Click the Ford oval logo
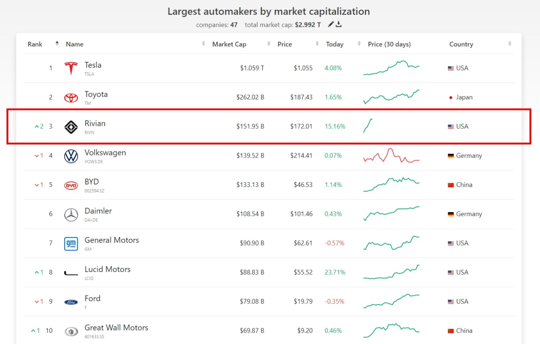 pos(71,302)
